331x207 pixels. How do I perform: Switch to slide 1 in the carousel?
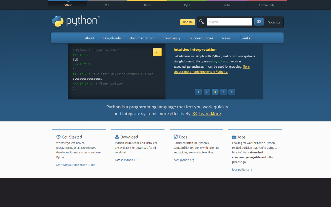(x=198, y=92)
